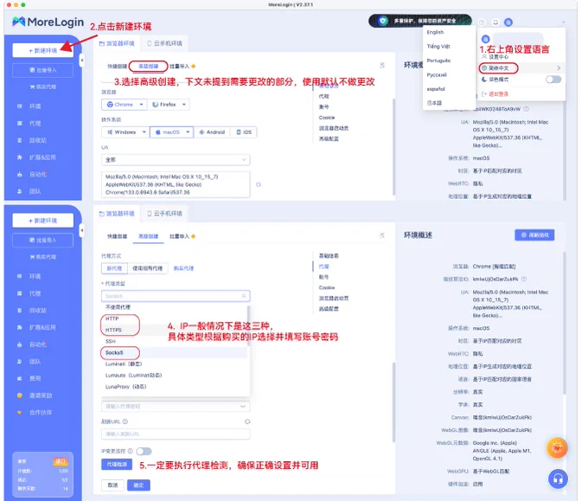Toggle the IP变更监控 switch
The image size is (588, 501).
(x=144, y=451)
